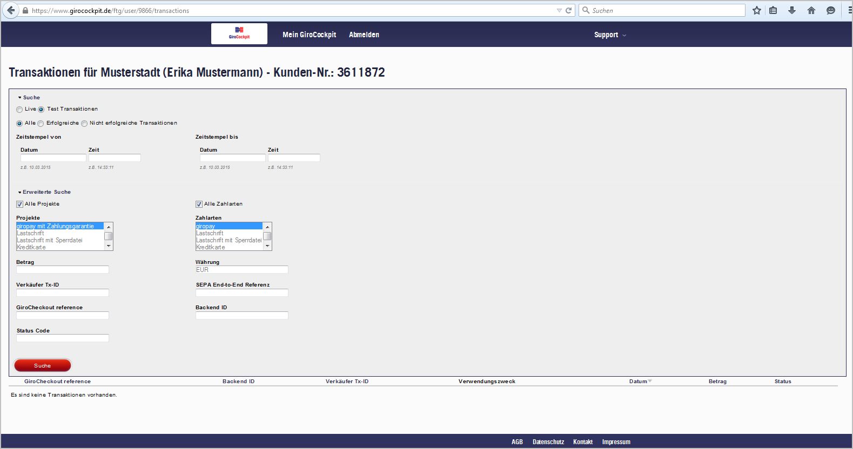Open the bookmarks list icon
The image size is (853, 449).
click(x=774, y=10)
